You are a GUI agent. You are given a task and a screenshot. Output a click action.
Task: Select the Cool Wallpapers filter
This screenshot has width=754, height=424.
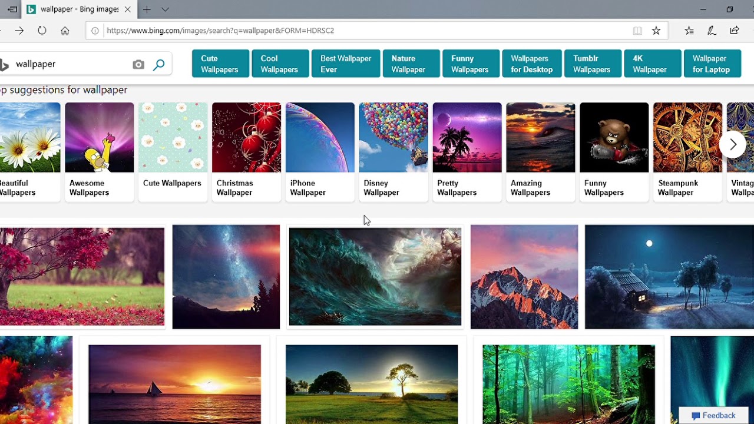click(280, 64)
